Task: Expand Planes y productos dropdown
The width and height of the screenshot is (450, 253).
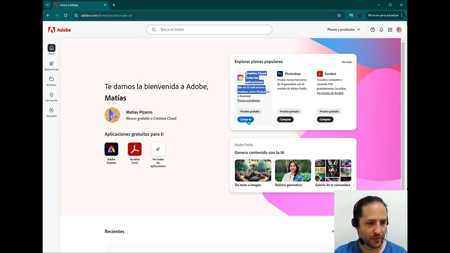Action: (343, 30)
